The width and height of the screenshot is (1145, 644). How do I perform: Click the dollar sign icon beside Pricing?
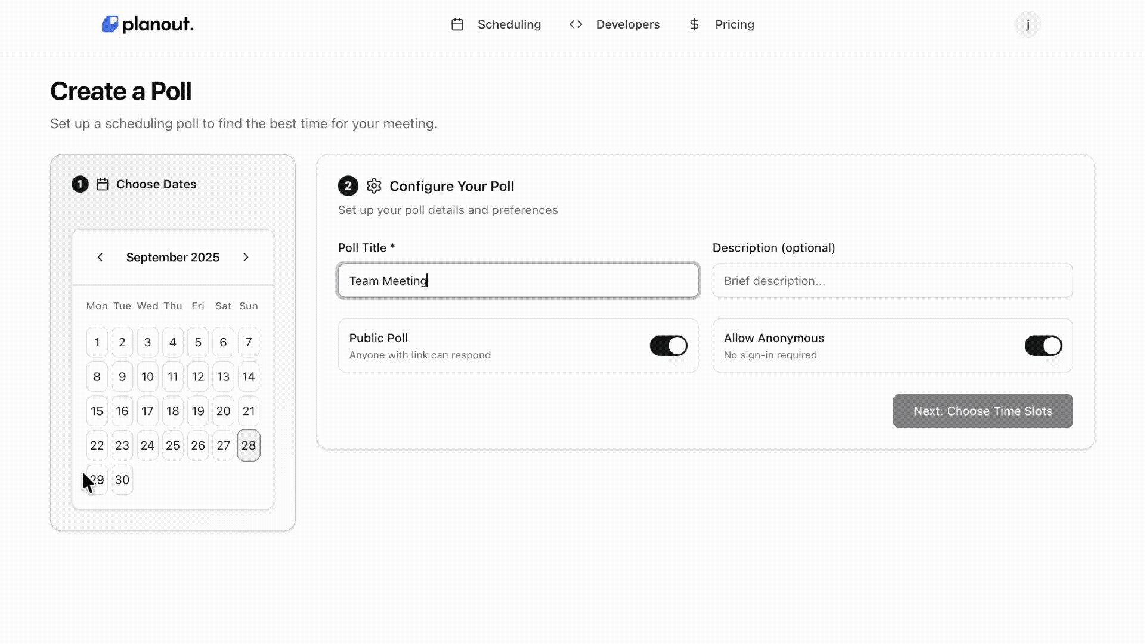pos(694,24)
